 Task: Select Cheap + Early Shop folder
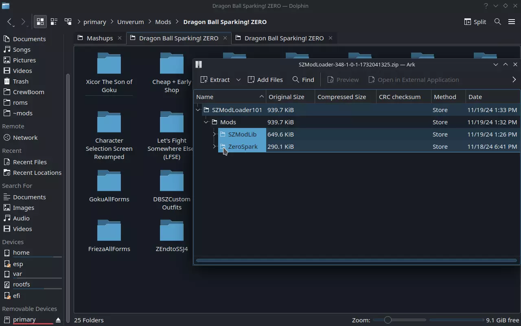click(x=172, y=73)
